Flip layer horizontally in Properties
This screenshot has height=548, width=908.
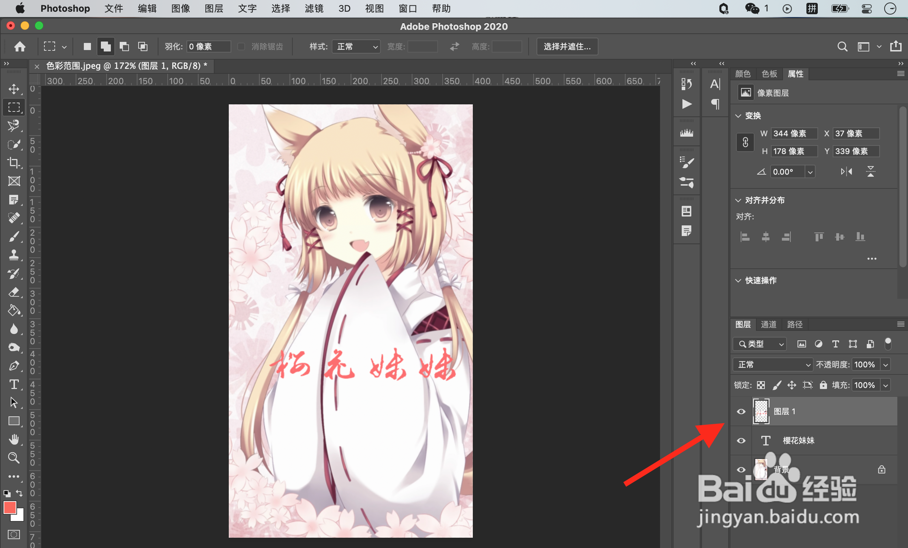(846, 172)
